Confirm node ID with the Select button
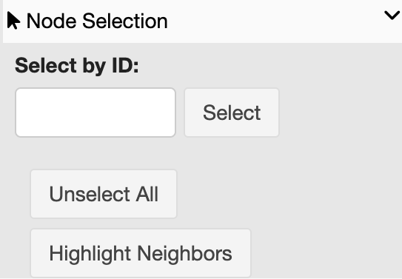The width and height of the screenshot is (402, 279). pyautogui.click(x=232, y=112)
